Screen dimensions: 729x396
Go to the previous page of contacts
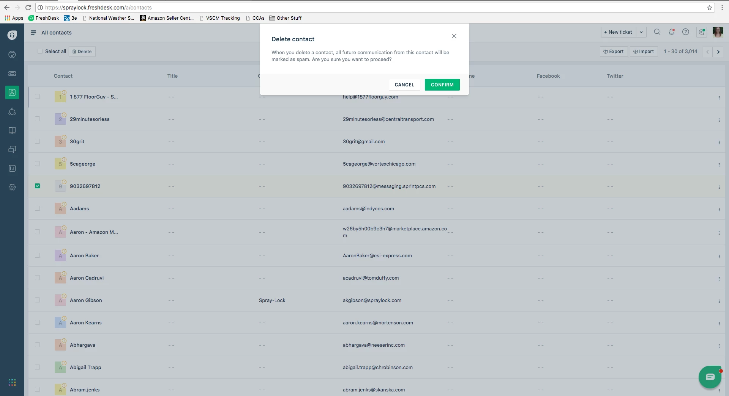coord(707,52)
